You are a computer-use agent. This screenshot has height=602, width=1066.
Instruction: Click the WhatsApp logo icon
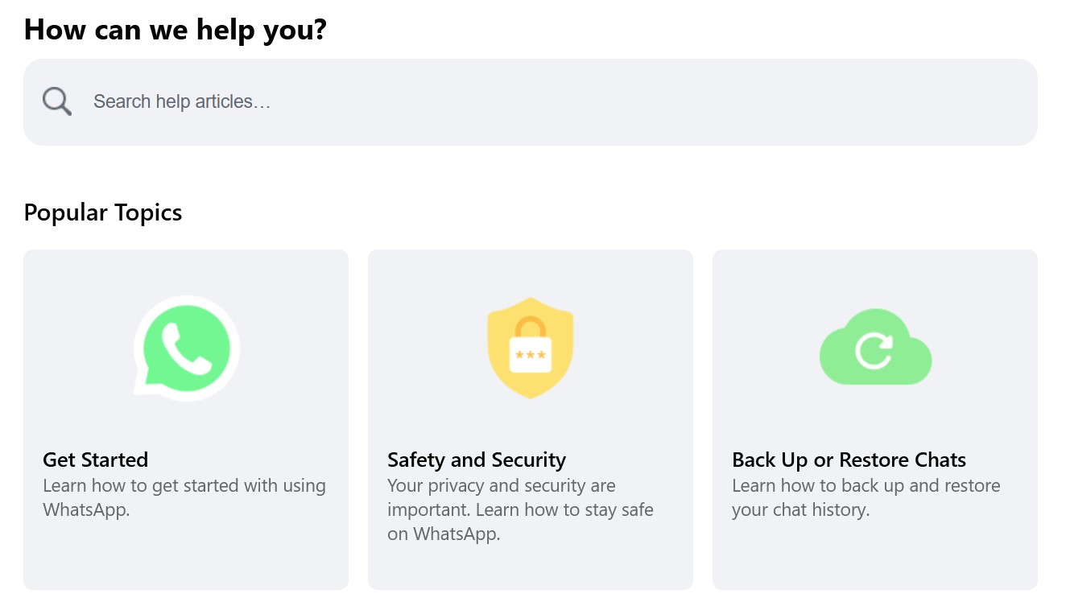tap(186, 348)
